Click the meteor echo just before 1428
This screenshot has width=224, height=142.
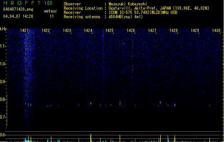(x=174, y=105)
